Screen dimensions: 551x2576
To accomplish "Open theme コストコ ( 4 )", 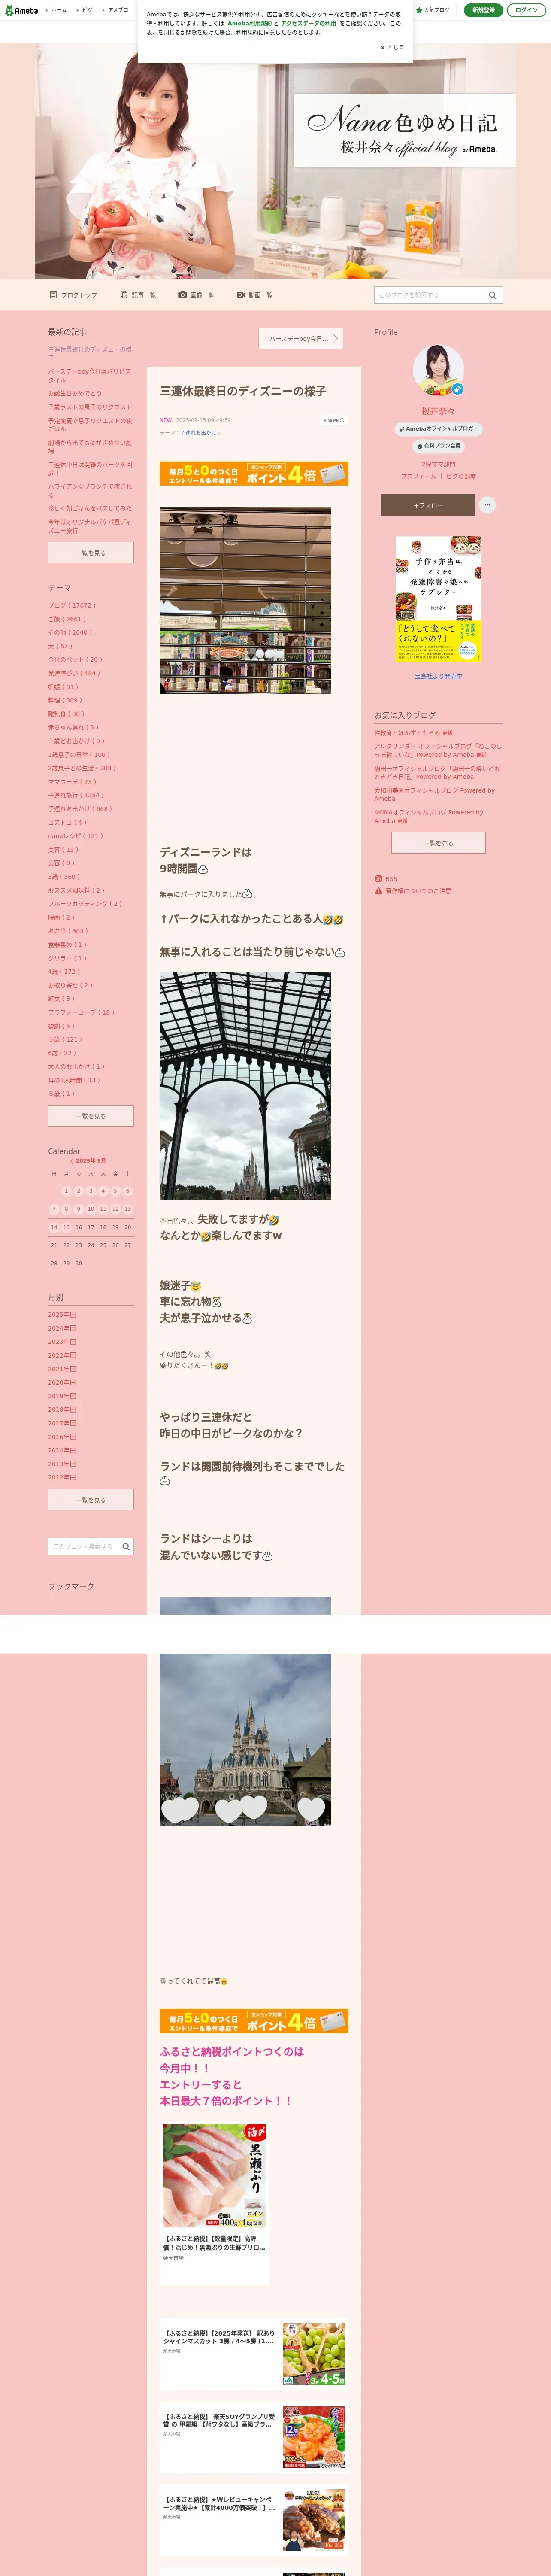I will pos(67,822).
